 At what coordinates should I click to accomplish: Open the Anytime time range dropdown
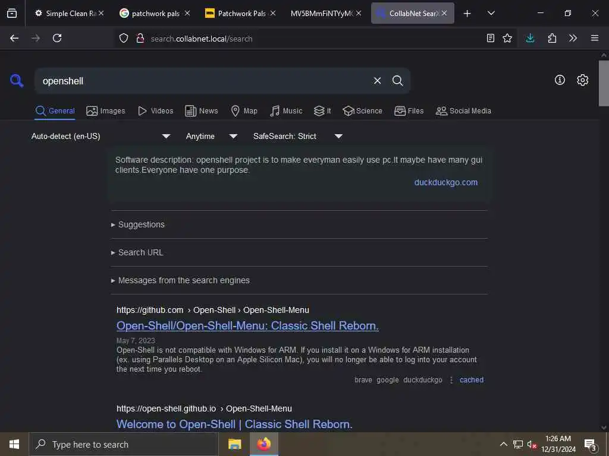click(211, 136)
